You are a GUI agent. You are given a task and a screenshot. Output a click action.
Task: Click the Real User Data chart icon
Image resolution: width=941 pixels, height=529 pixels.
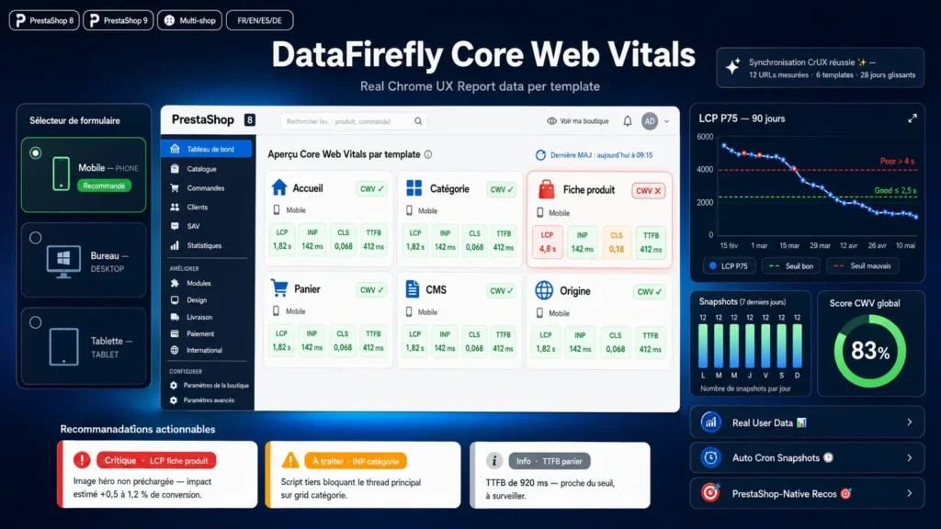point(710,422)
